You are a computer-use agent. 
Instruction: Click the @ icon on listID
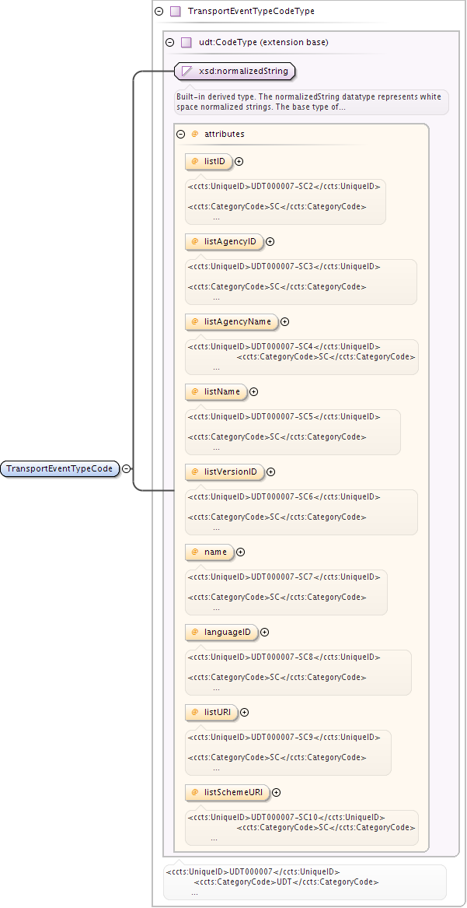click(x=195, y=162)
